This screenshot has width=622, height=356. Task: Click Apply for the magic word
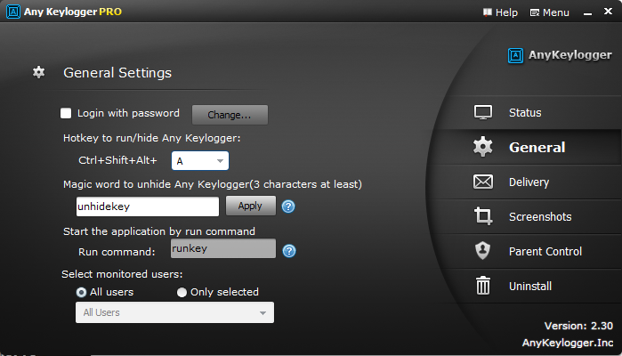pos(250,206)
